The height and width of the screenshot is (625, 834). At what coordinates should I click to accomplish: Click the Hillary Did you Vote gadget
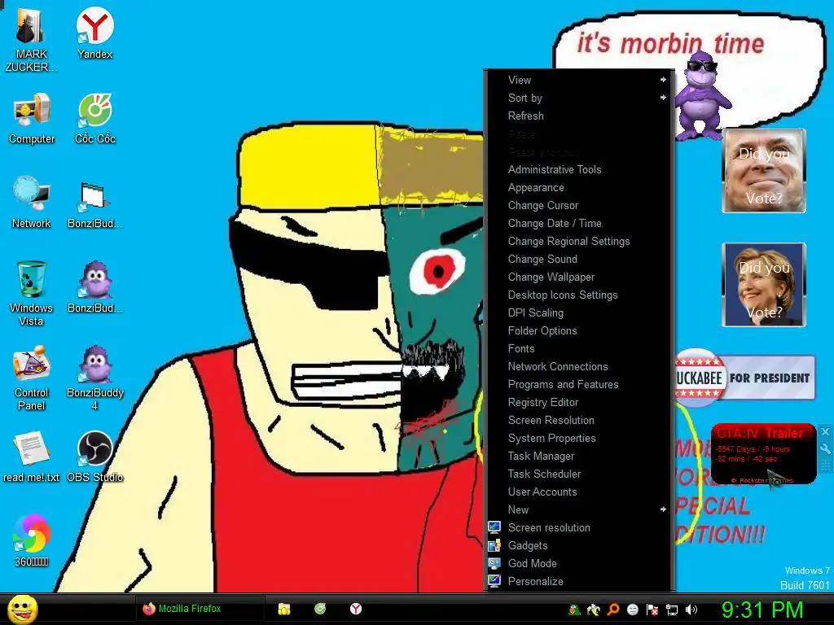[x=764, y=284]
